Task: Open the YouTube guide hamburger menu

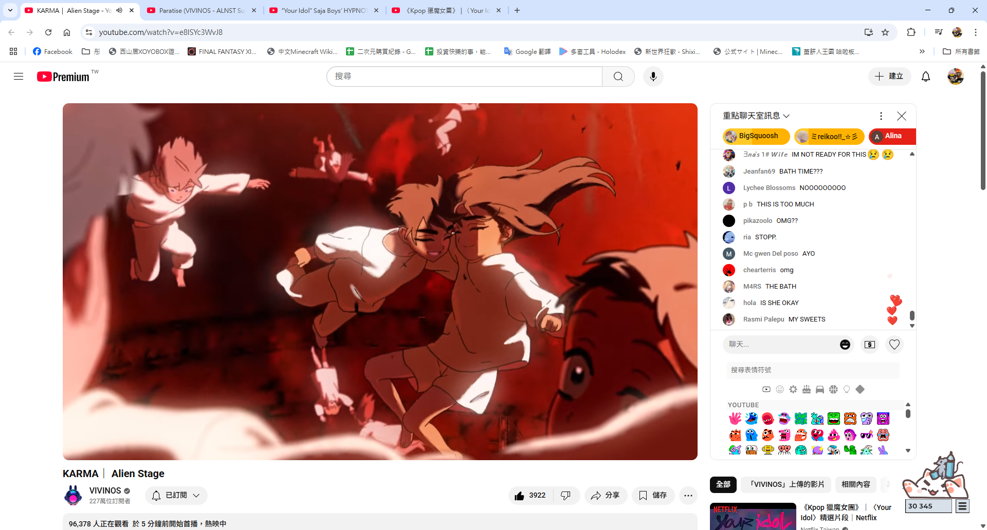Action: [x=19, y=77]
